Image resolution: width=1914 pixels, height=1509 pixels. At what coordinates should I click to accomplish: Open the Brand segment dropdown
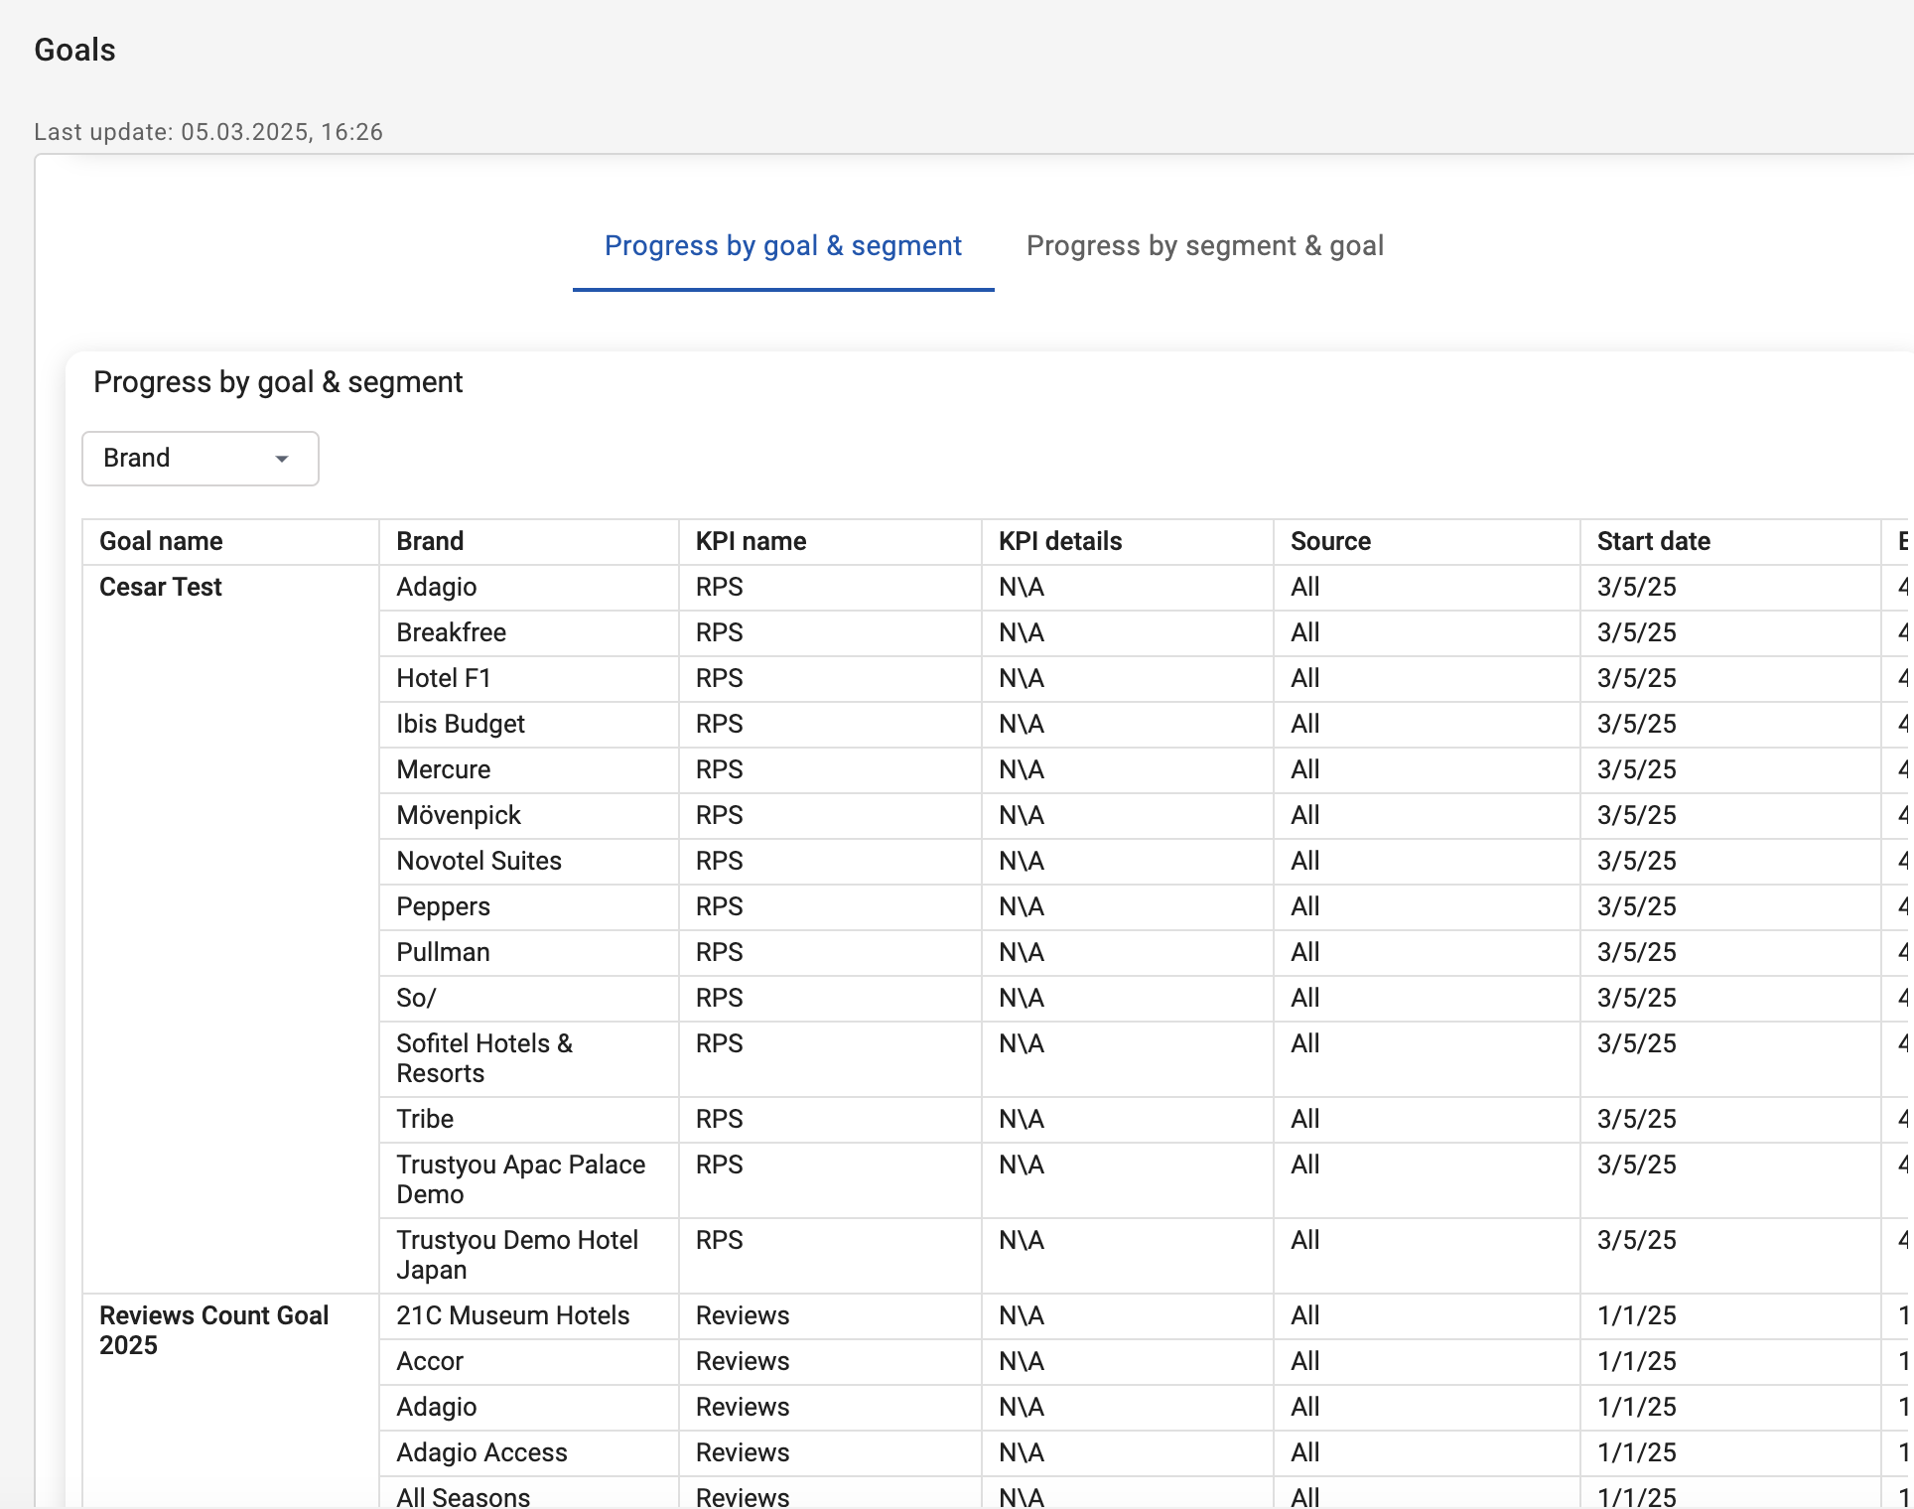point(199,459)
